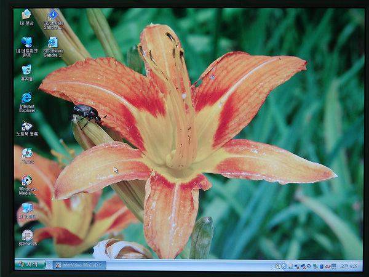This screenshot has height=277, width=369.
Task: Open 내 네트워크 환경 network places
Action: tap(27, 47)
